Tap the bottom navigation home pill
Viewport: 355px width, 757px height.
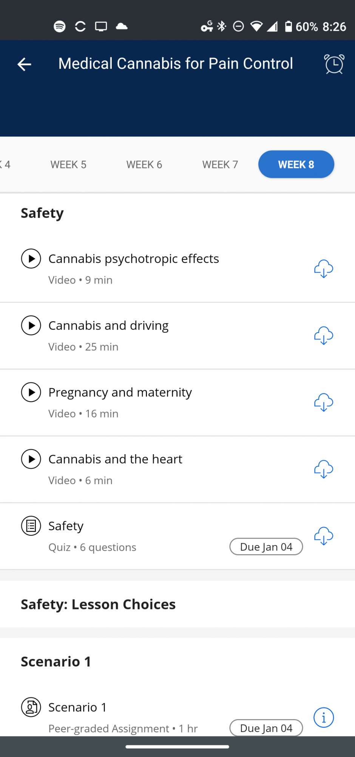coord(177,747)
